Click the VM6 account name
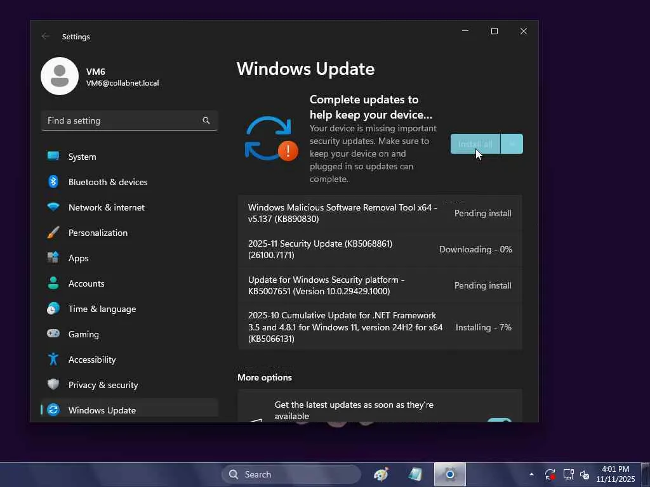 [95, 72]
